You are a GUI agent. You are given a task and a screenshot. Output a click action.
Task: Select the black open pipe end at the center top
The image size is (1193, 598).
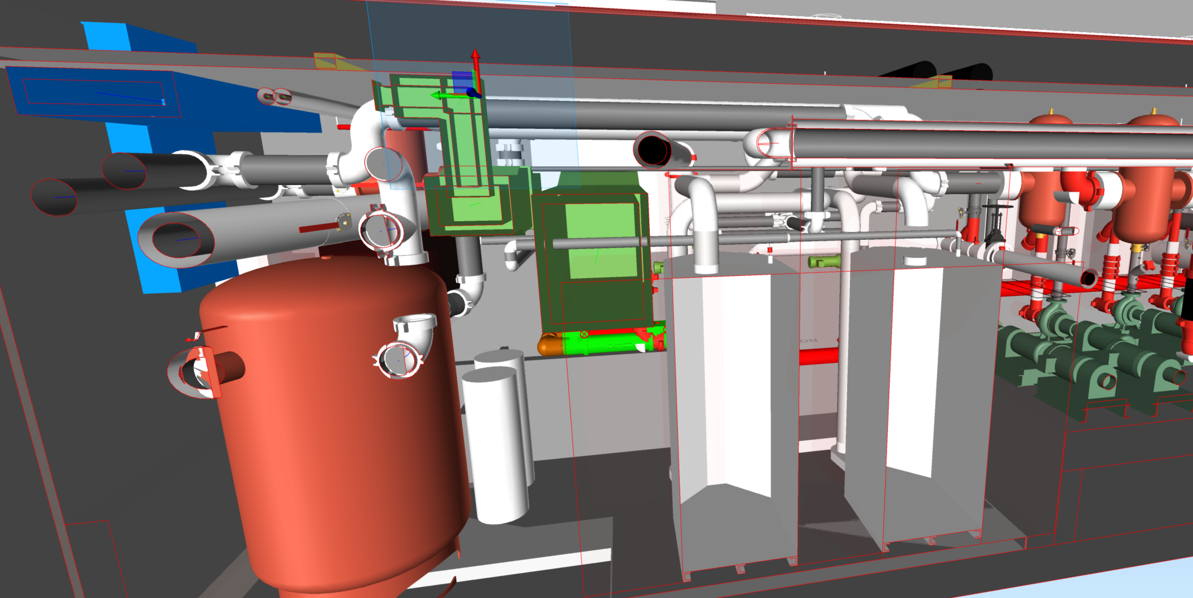point(653,150)
